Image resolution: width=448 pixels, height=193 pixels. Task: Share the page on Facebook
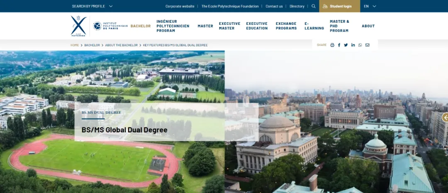[x=339, y=45]
